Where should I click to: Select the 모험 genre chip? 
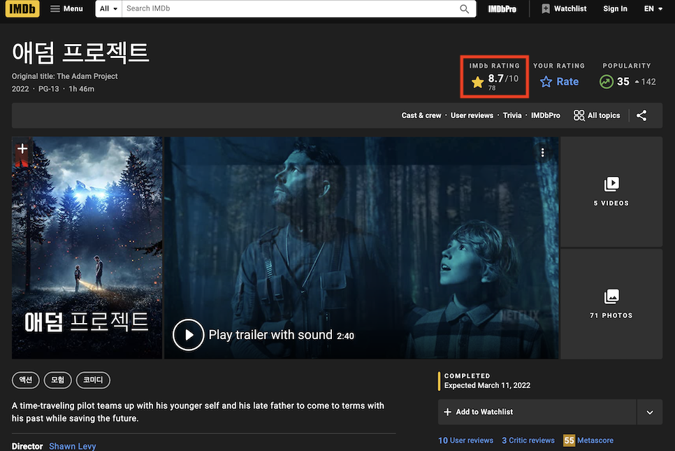point(58,380)
